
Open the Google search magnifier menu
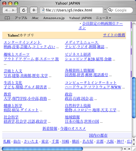[110, 10]
